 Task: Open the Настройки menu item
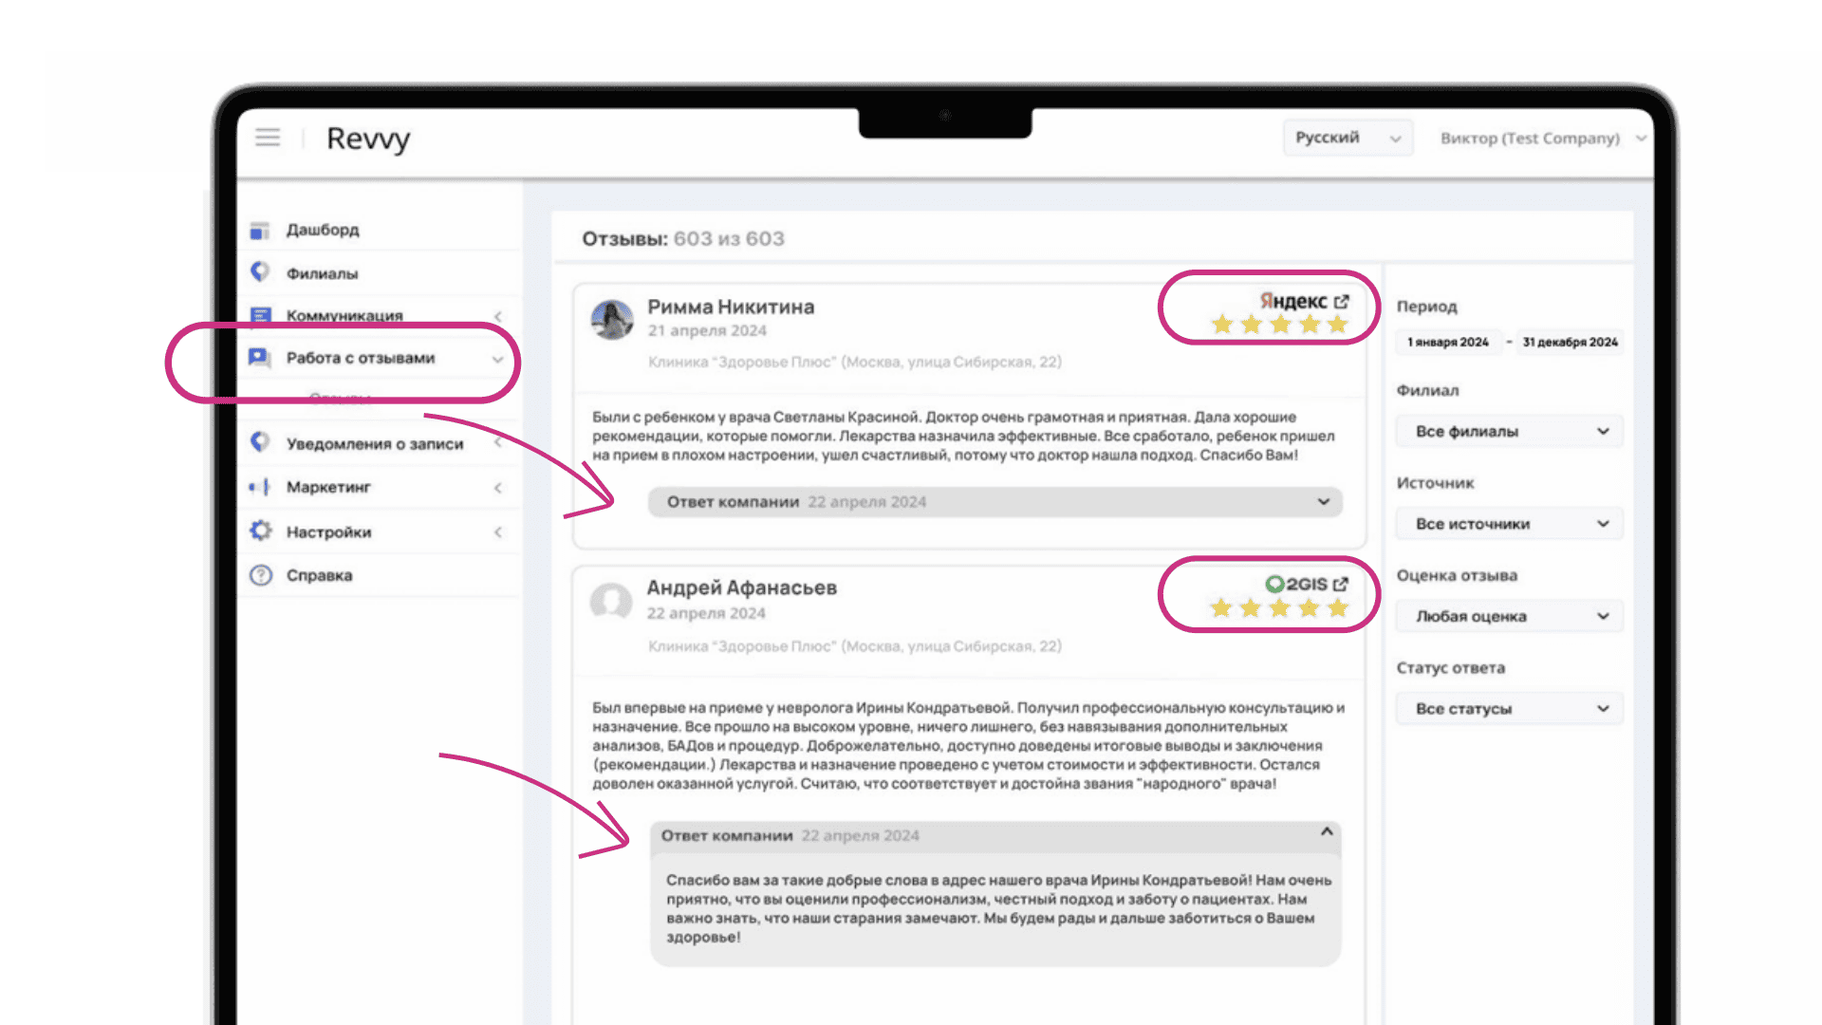point(328,531)
